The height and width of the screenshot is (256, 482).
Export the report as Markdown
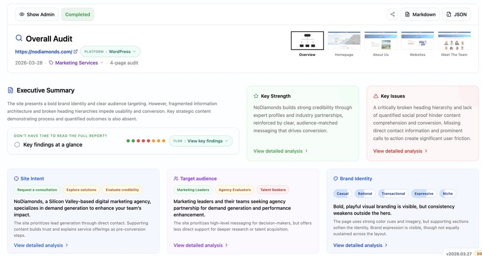click(420, 15)
